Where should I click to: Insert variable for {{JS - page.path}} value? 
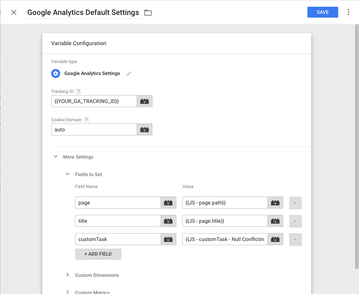coord(275,203)
